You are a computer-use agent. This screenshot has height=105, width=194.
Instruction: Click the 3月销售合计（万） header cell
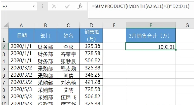(x=151, y=36)
